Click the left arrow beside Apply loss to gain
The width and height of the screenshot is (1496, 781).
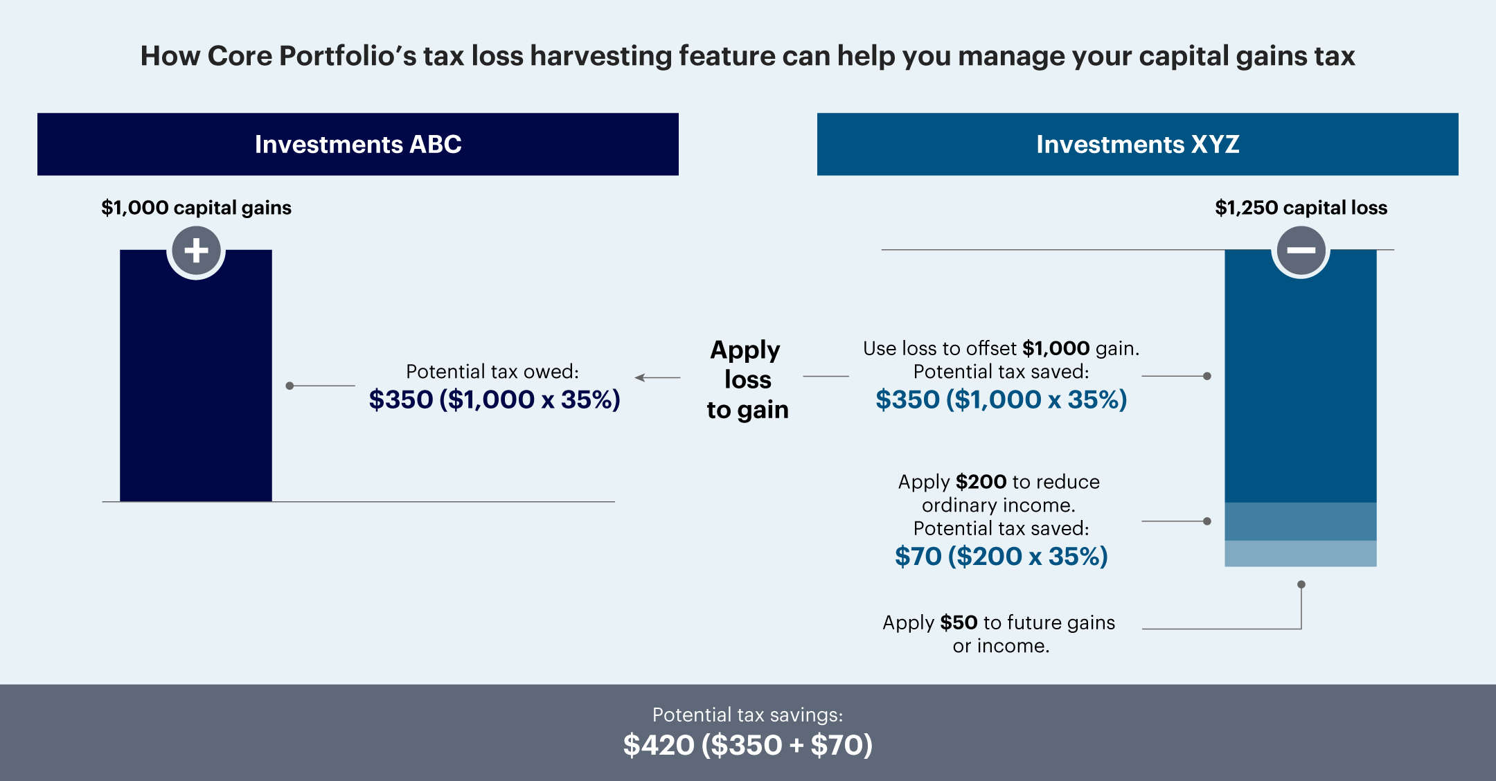[x=657, y=377]
